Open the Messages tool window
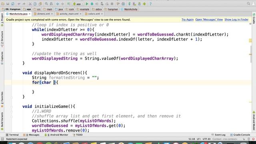Image resolution: width=256 pixels, height=144 pixels. click(x=31, y=135)
